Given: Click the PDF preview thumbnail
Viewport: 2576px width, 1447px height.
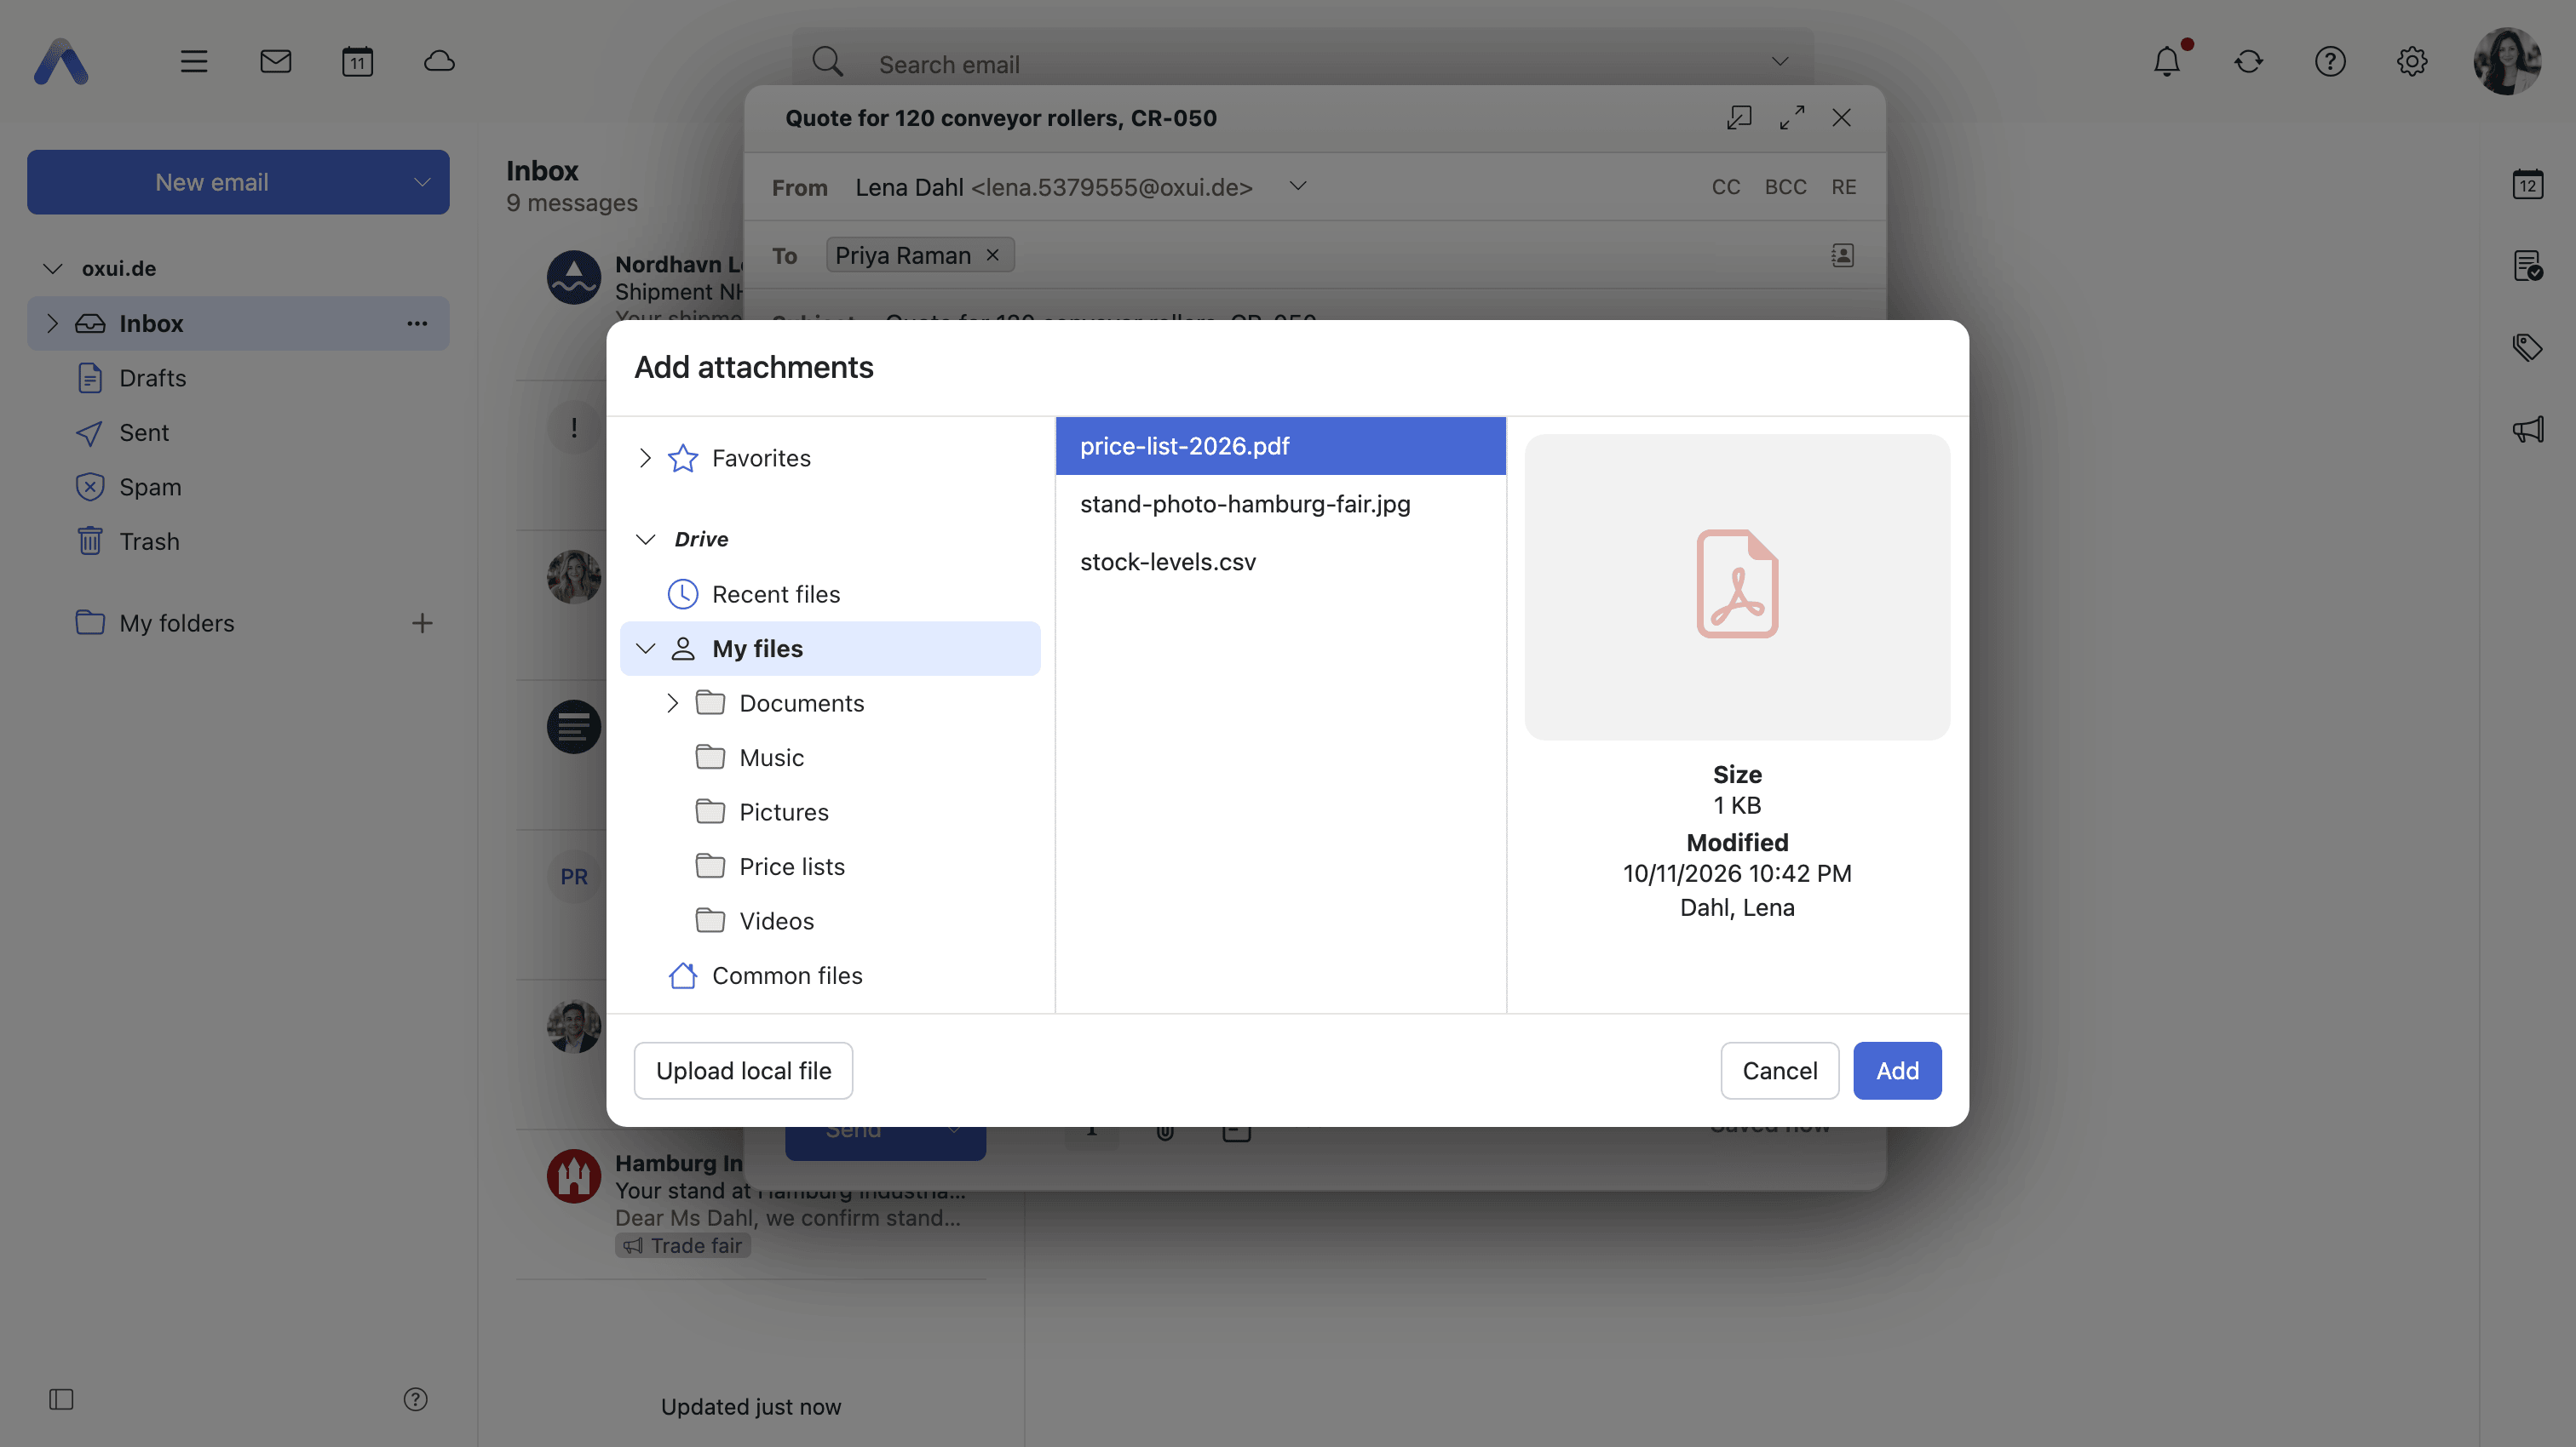Looking at the screenshot, I should point(1737,586).
